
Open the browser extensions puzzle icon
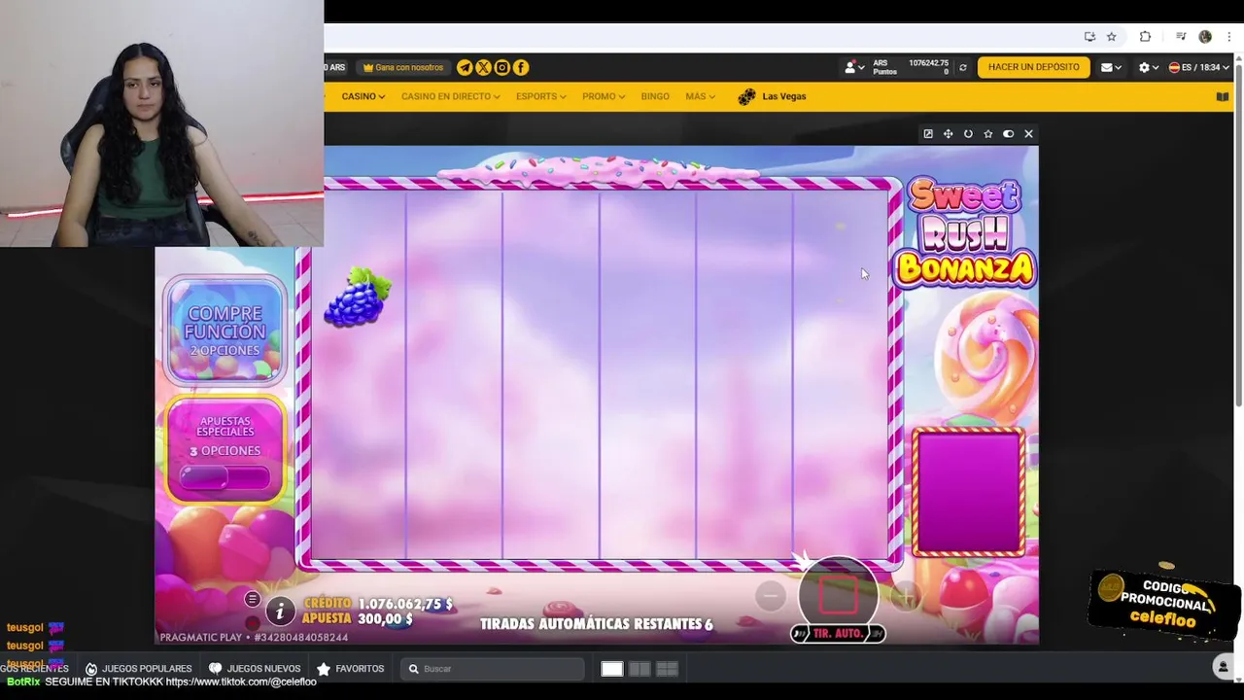coord(1145,37)
